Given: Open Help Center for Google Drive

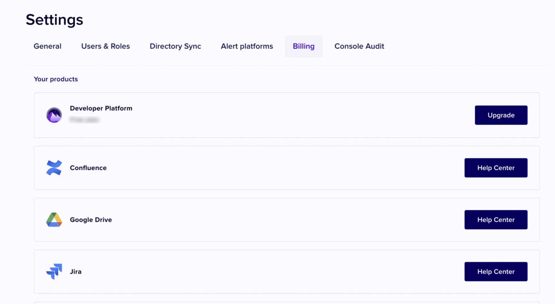Looking at the screenshot, I should (x=495, y=220).
